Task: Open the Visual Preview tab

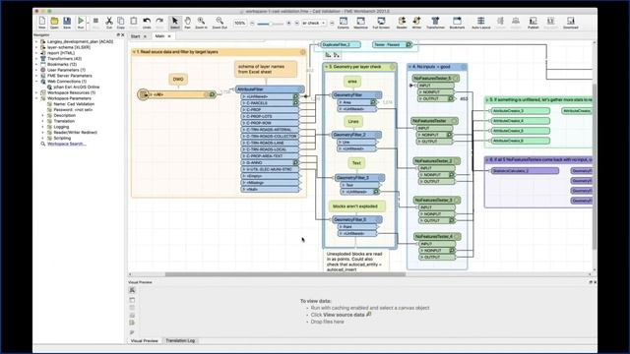Action: (145, 341)
